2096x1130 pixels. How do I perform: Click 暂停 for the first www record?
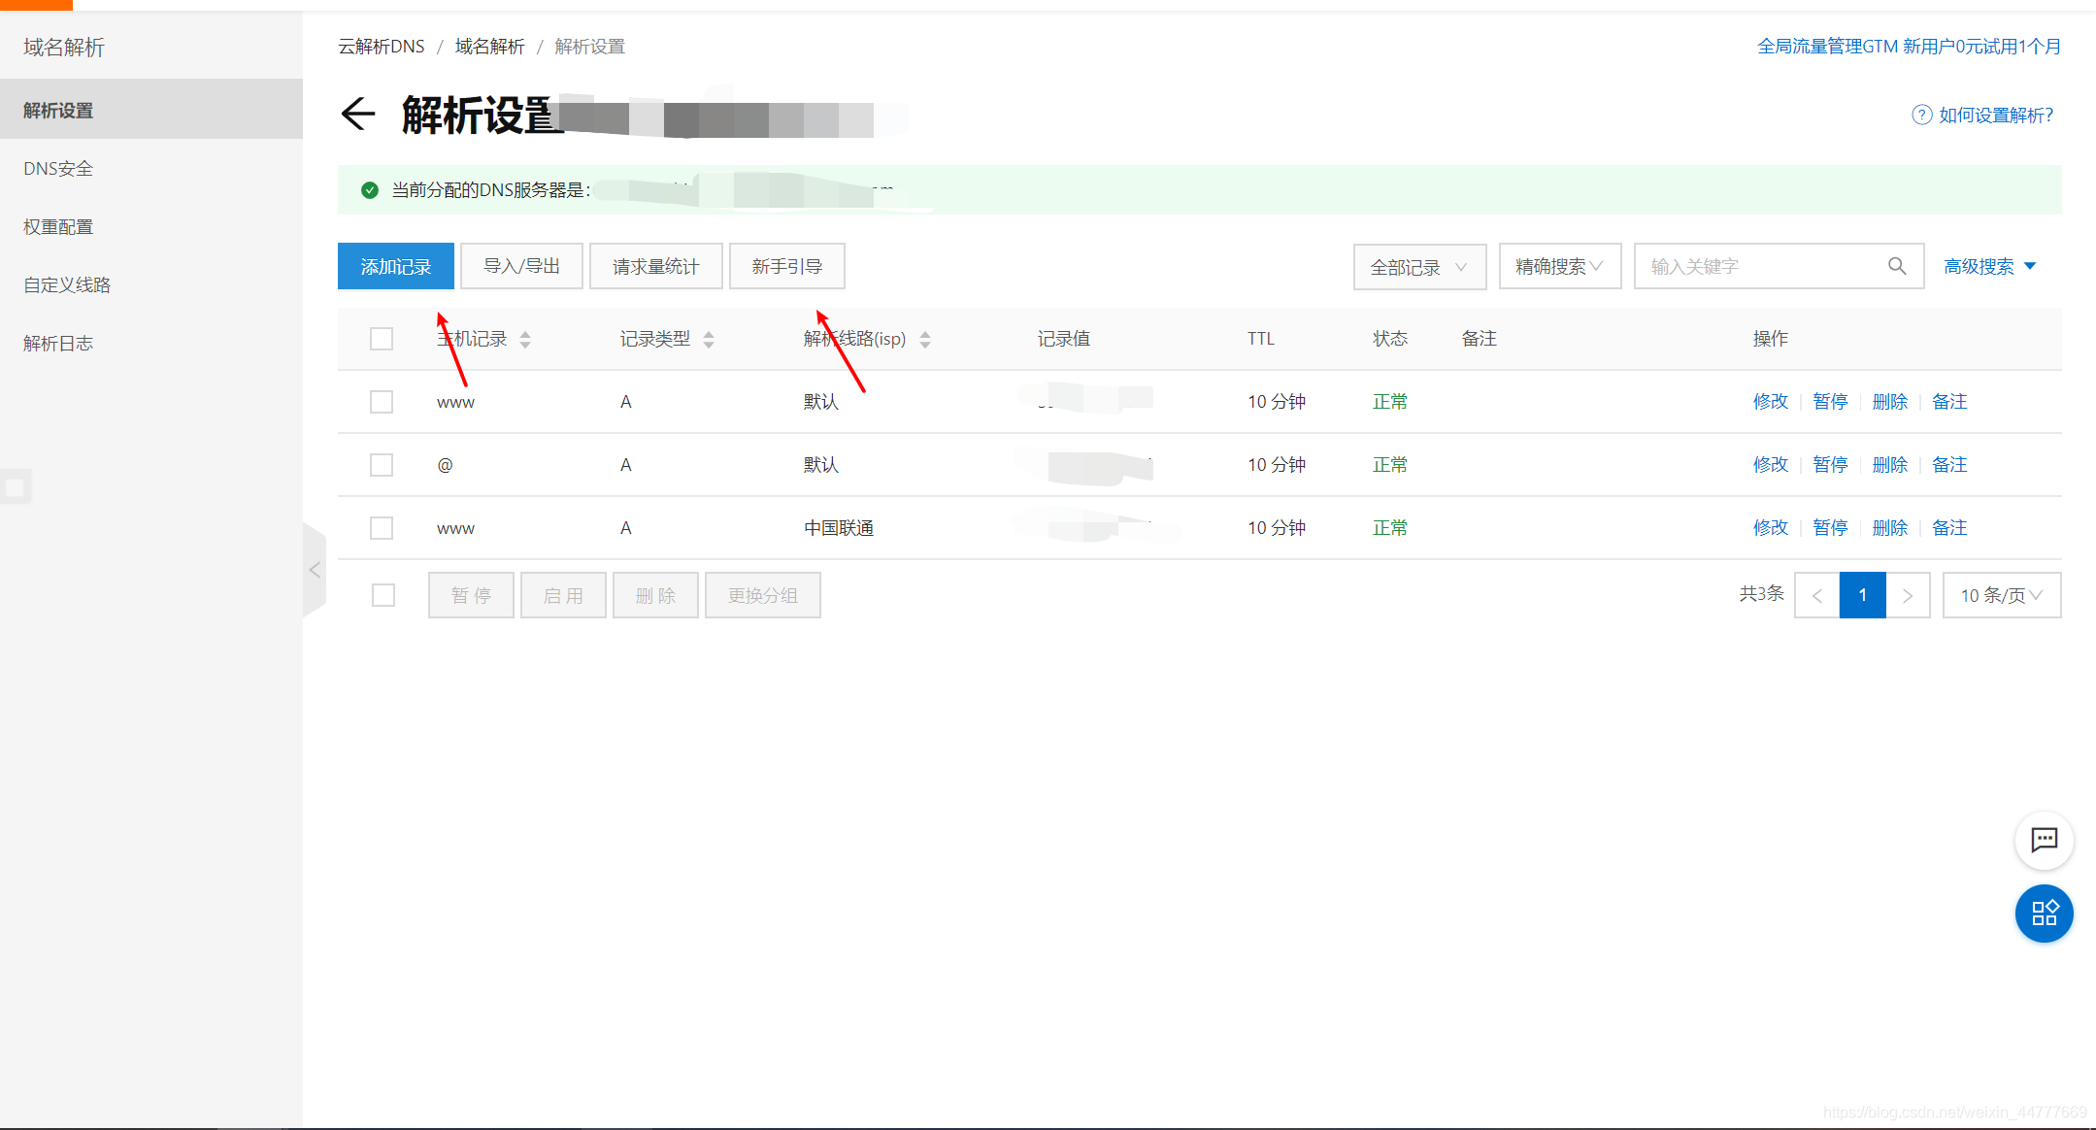tap(1830, 402)
